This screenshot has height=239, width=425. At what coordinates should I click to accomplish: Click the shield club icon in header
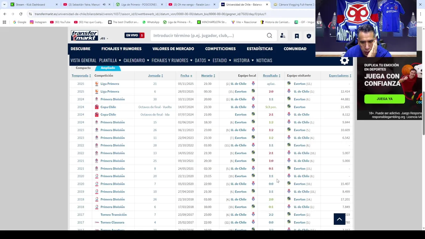click(x=309, y=36)
